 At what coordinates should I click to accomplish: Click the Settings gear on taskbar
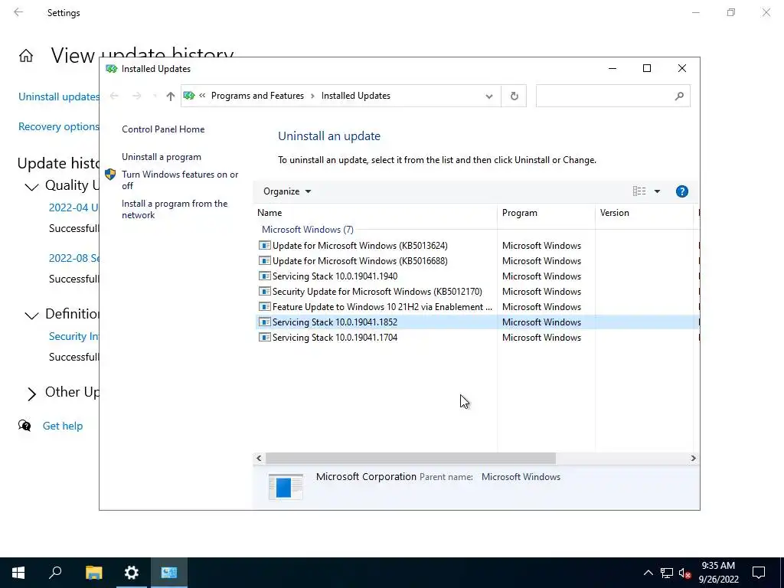[x=132, y=573]
